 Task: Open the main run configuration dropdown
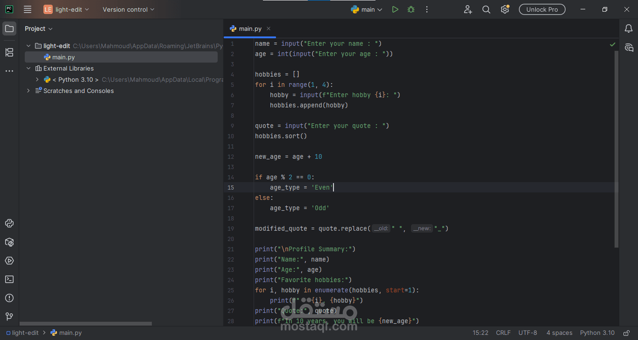pyautogui.click(x=367, y=9)
